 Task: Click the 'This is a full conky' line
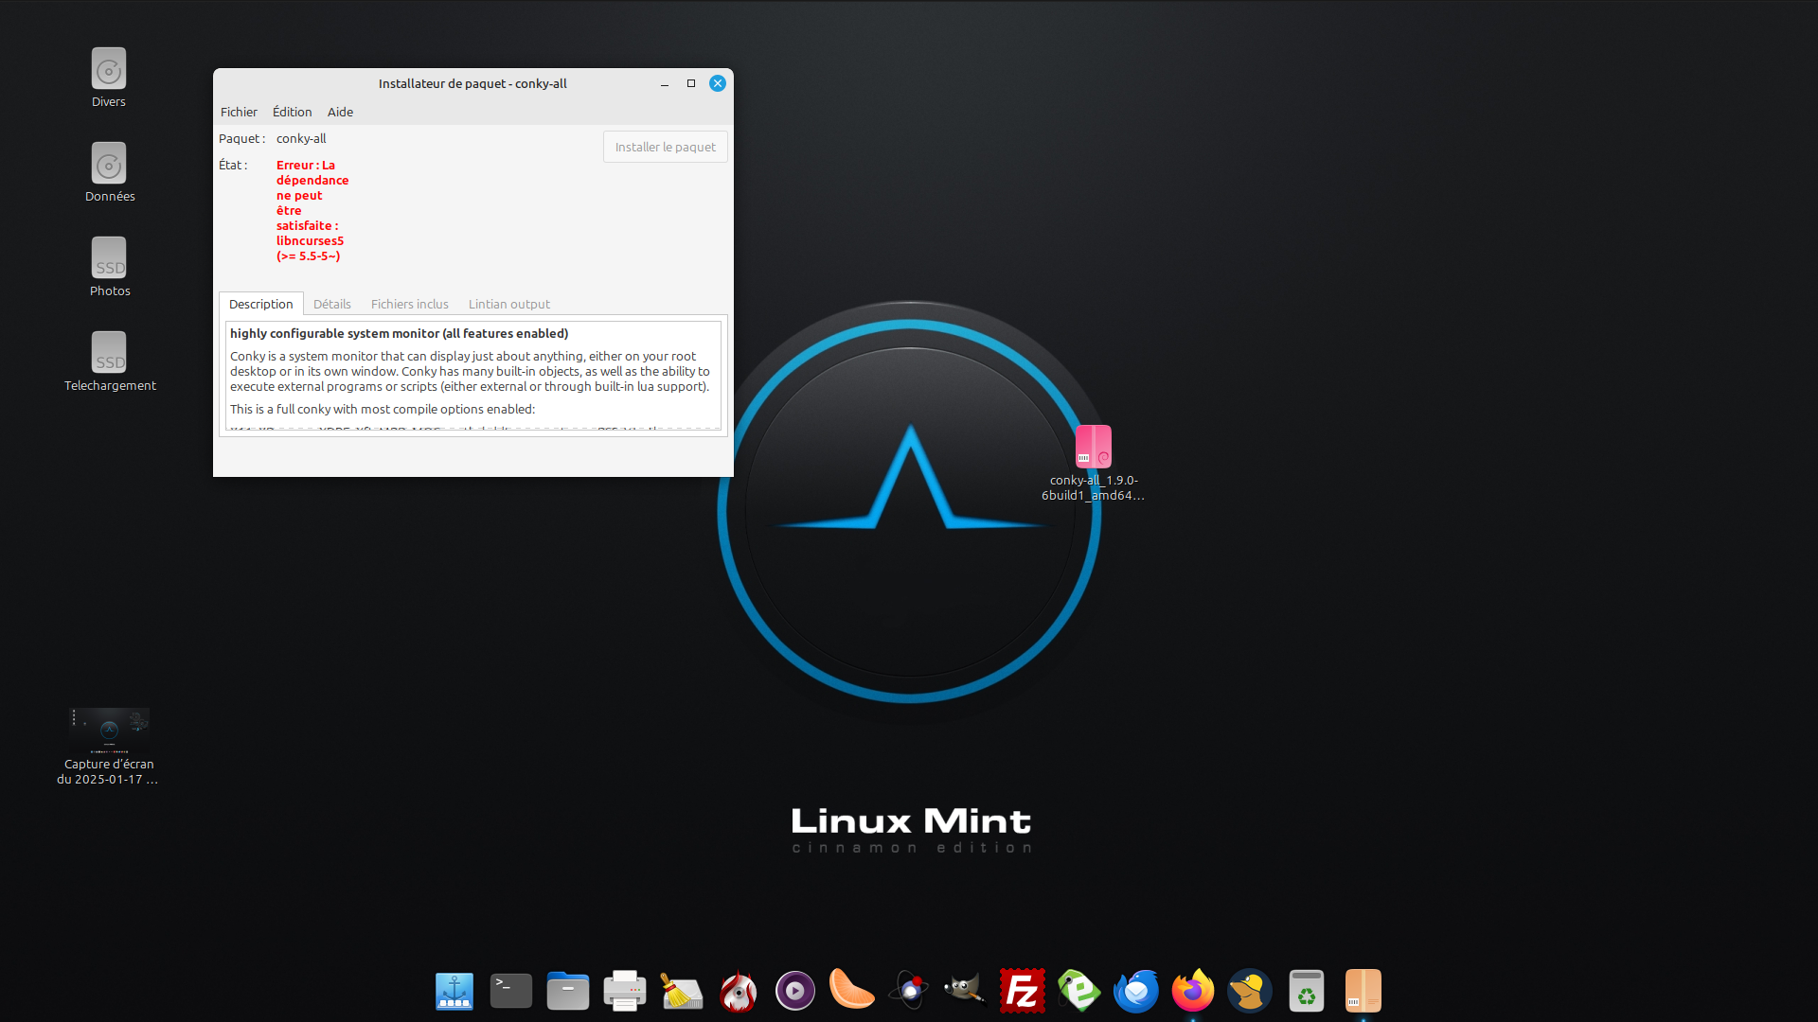383,409
